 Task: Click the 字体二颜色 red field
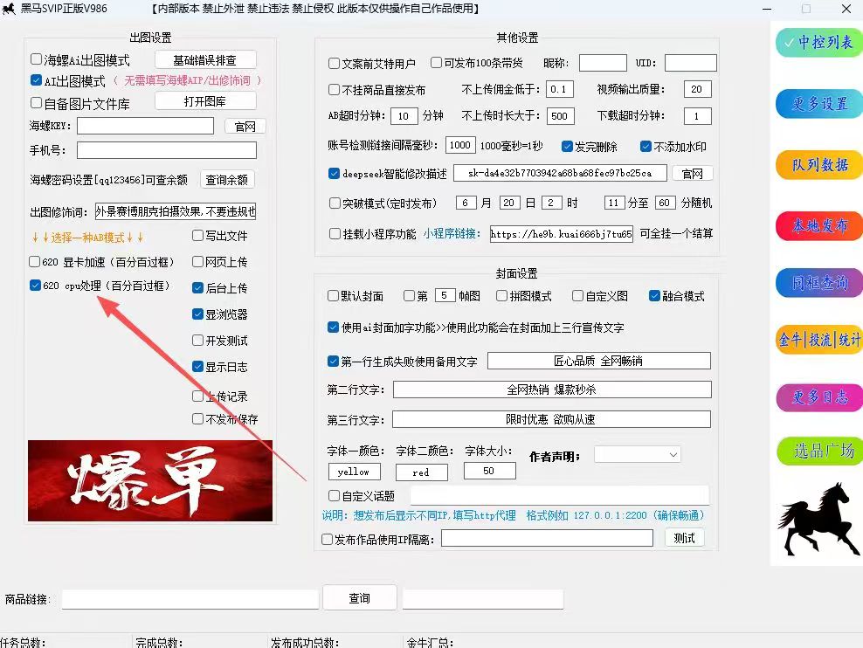click(x=422, y=472)
